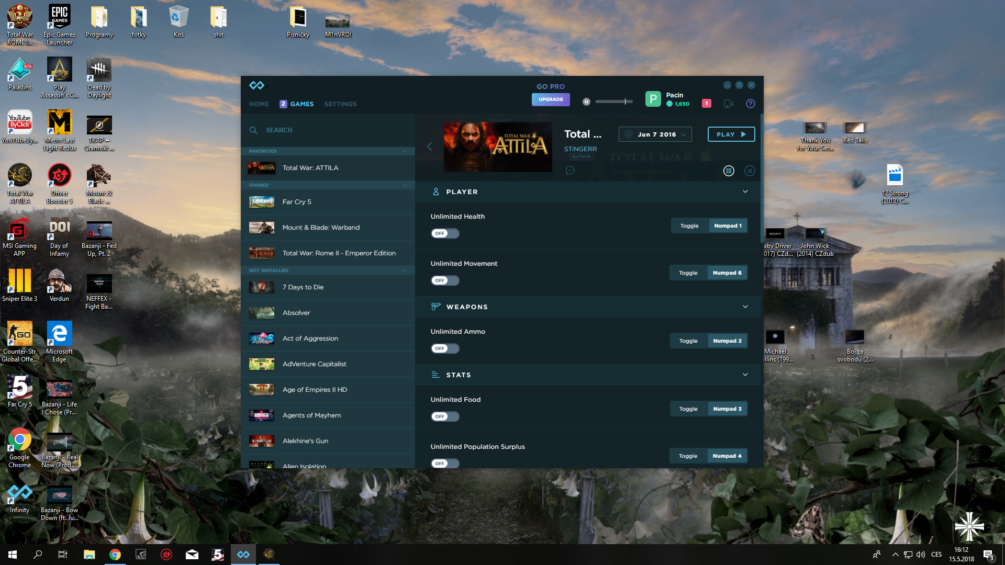This screenshot has width=1005, height=565.
Task: Select Far Cry 5 in owned games
Action: [328, 202]
